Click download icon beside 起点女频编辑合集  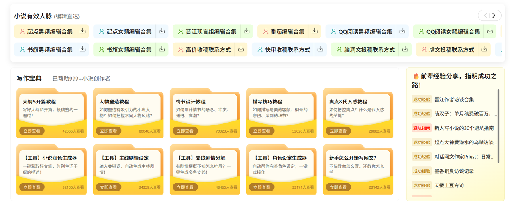click(x=162, y=31)
